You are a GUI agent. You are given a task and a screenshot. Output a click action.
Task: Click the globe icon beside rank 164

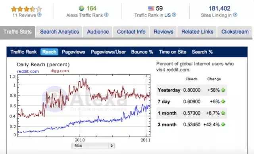[81, 8]
